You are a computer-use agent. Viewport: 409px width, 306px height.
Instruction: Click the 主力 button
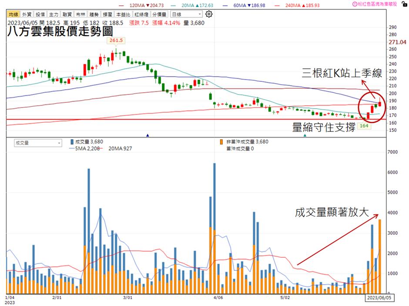tap(54, 14)
